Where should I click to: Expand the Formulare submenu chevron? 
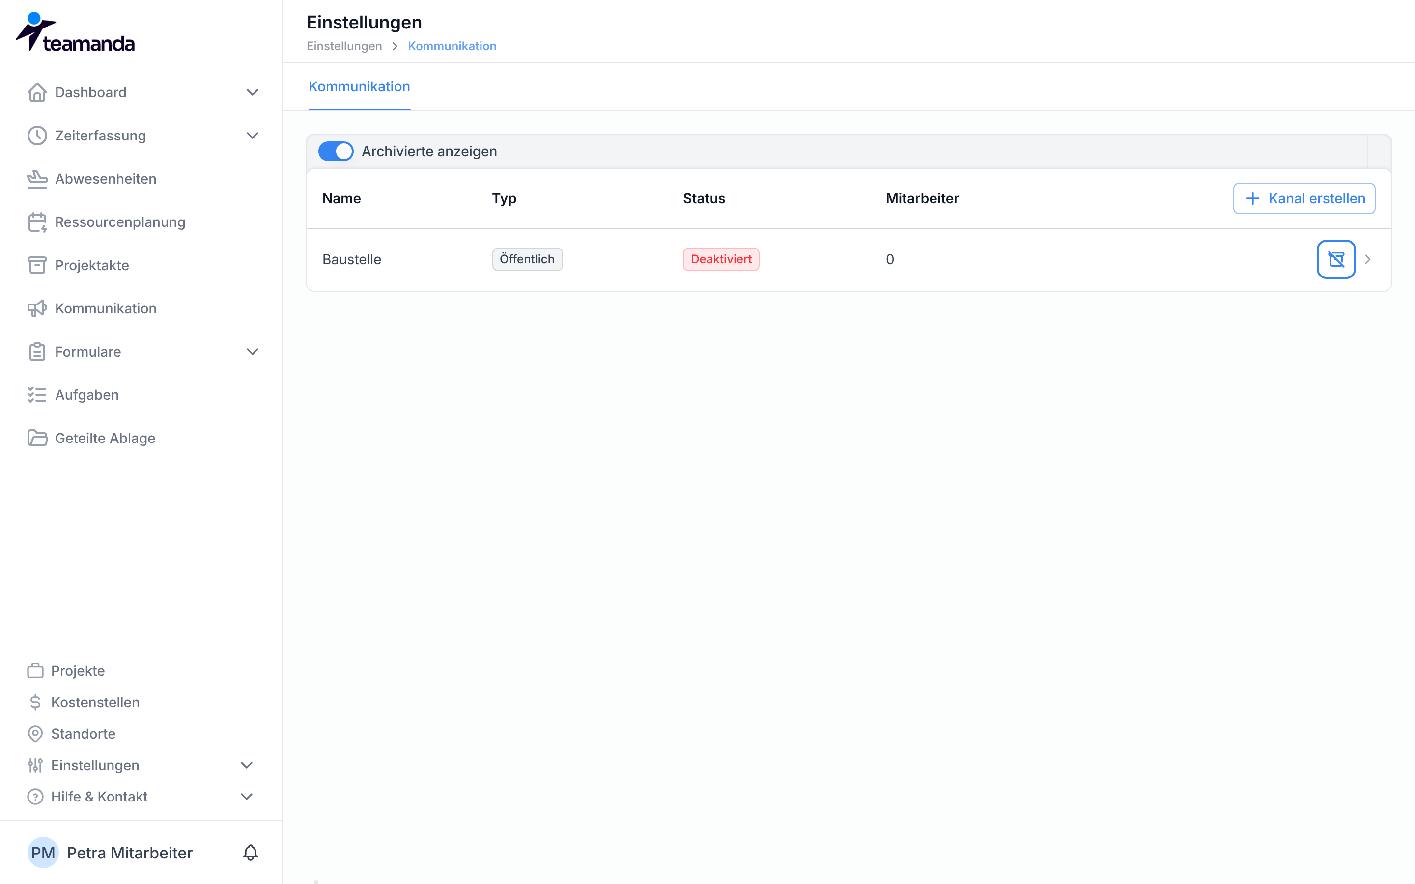tap(252, 352)
